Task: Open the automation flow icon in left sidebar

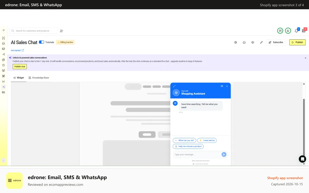Action: [3, 54]
